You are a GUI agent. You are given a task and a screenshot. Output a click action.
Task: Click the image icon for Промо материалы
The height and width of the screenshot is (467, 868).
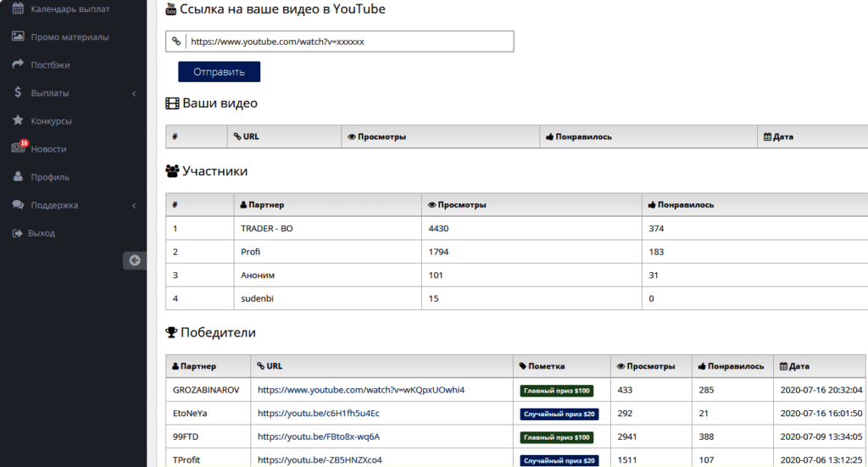[x=17, y=37]
